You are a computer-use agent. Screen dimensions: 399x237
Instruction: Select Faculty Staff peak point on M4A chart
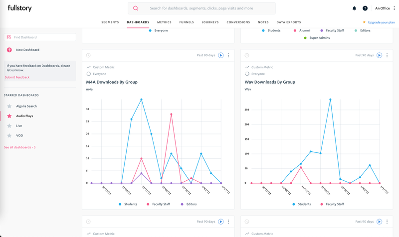[x=171, y=115]
